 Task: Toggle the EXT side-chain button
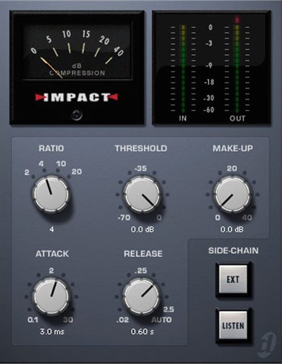tap(233, 280)
